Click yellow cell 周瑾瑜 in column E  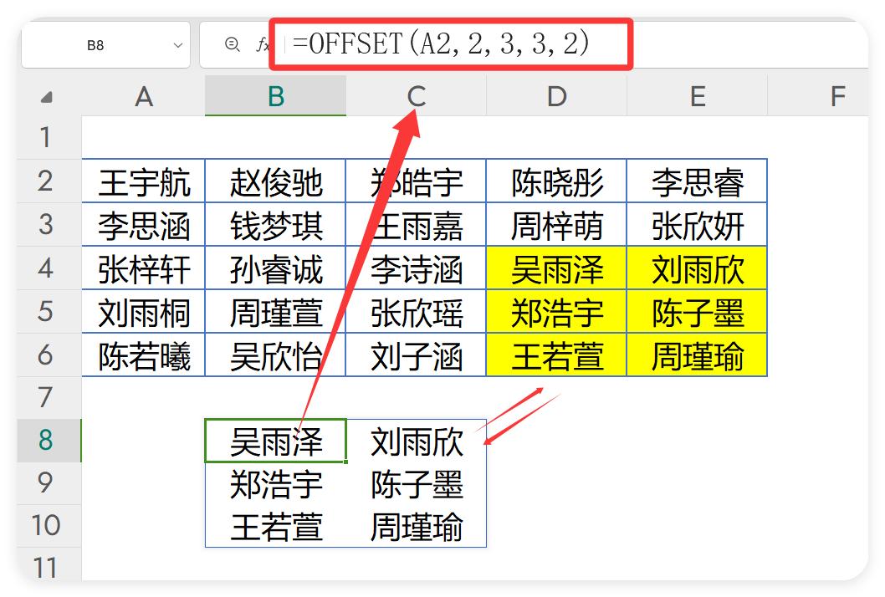[697, 355]
